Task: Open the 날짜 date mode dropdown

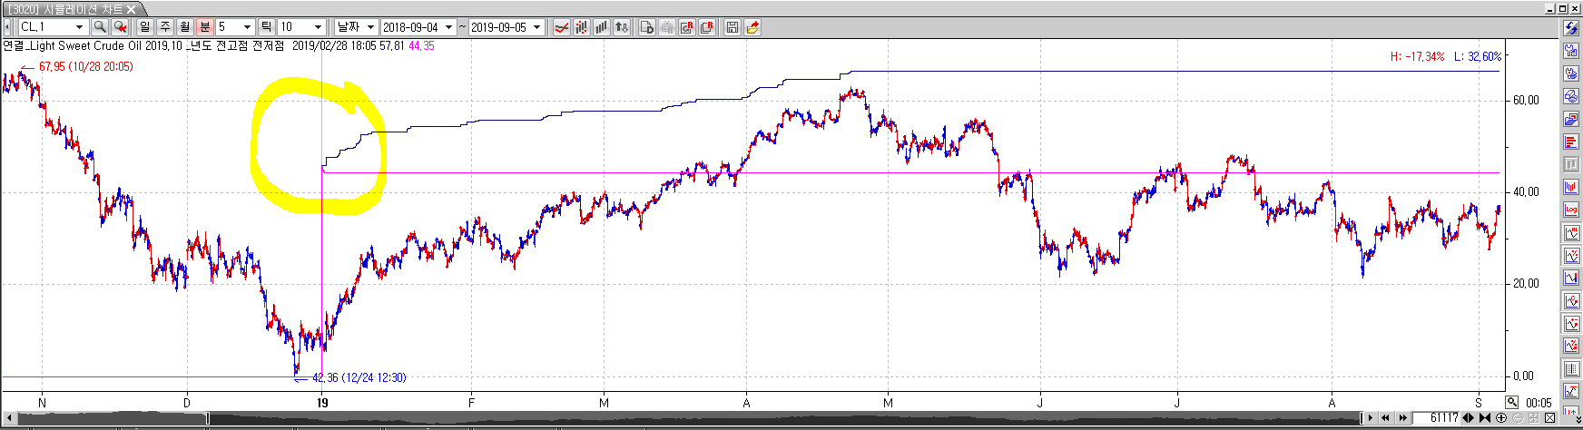Action: click(370, 27)
